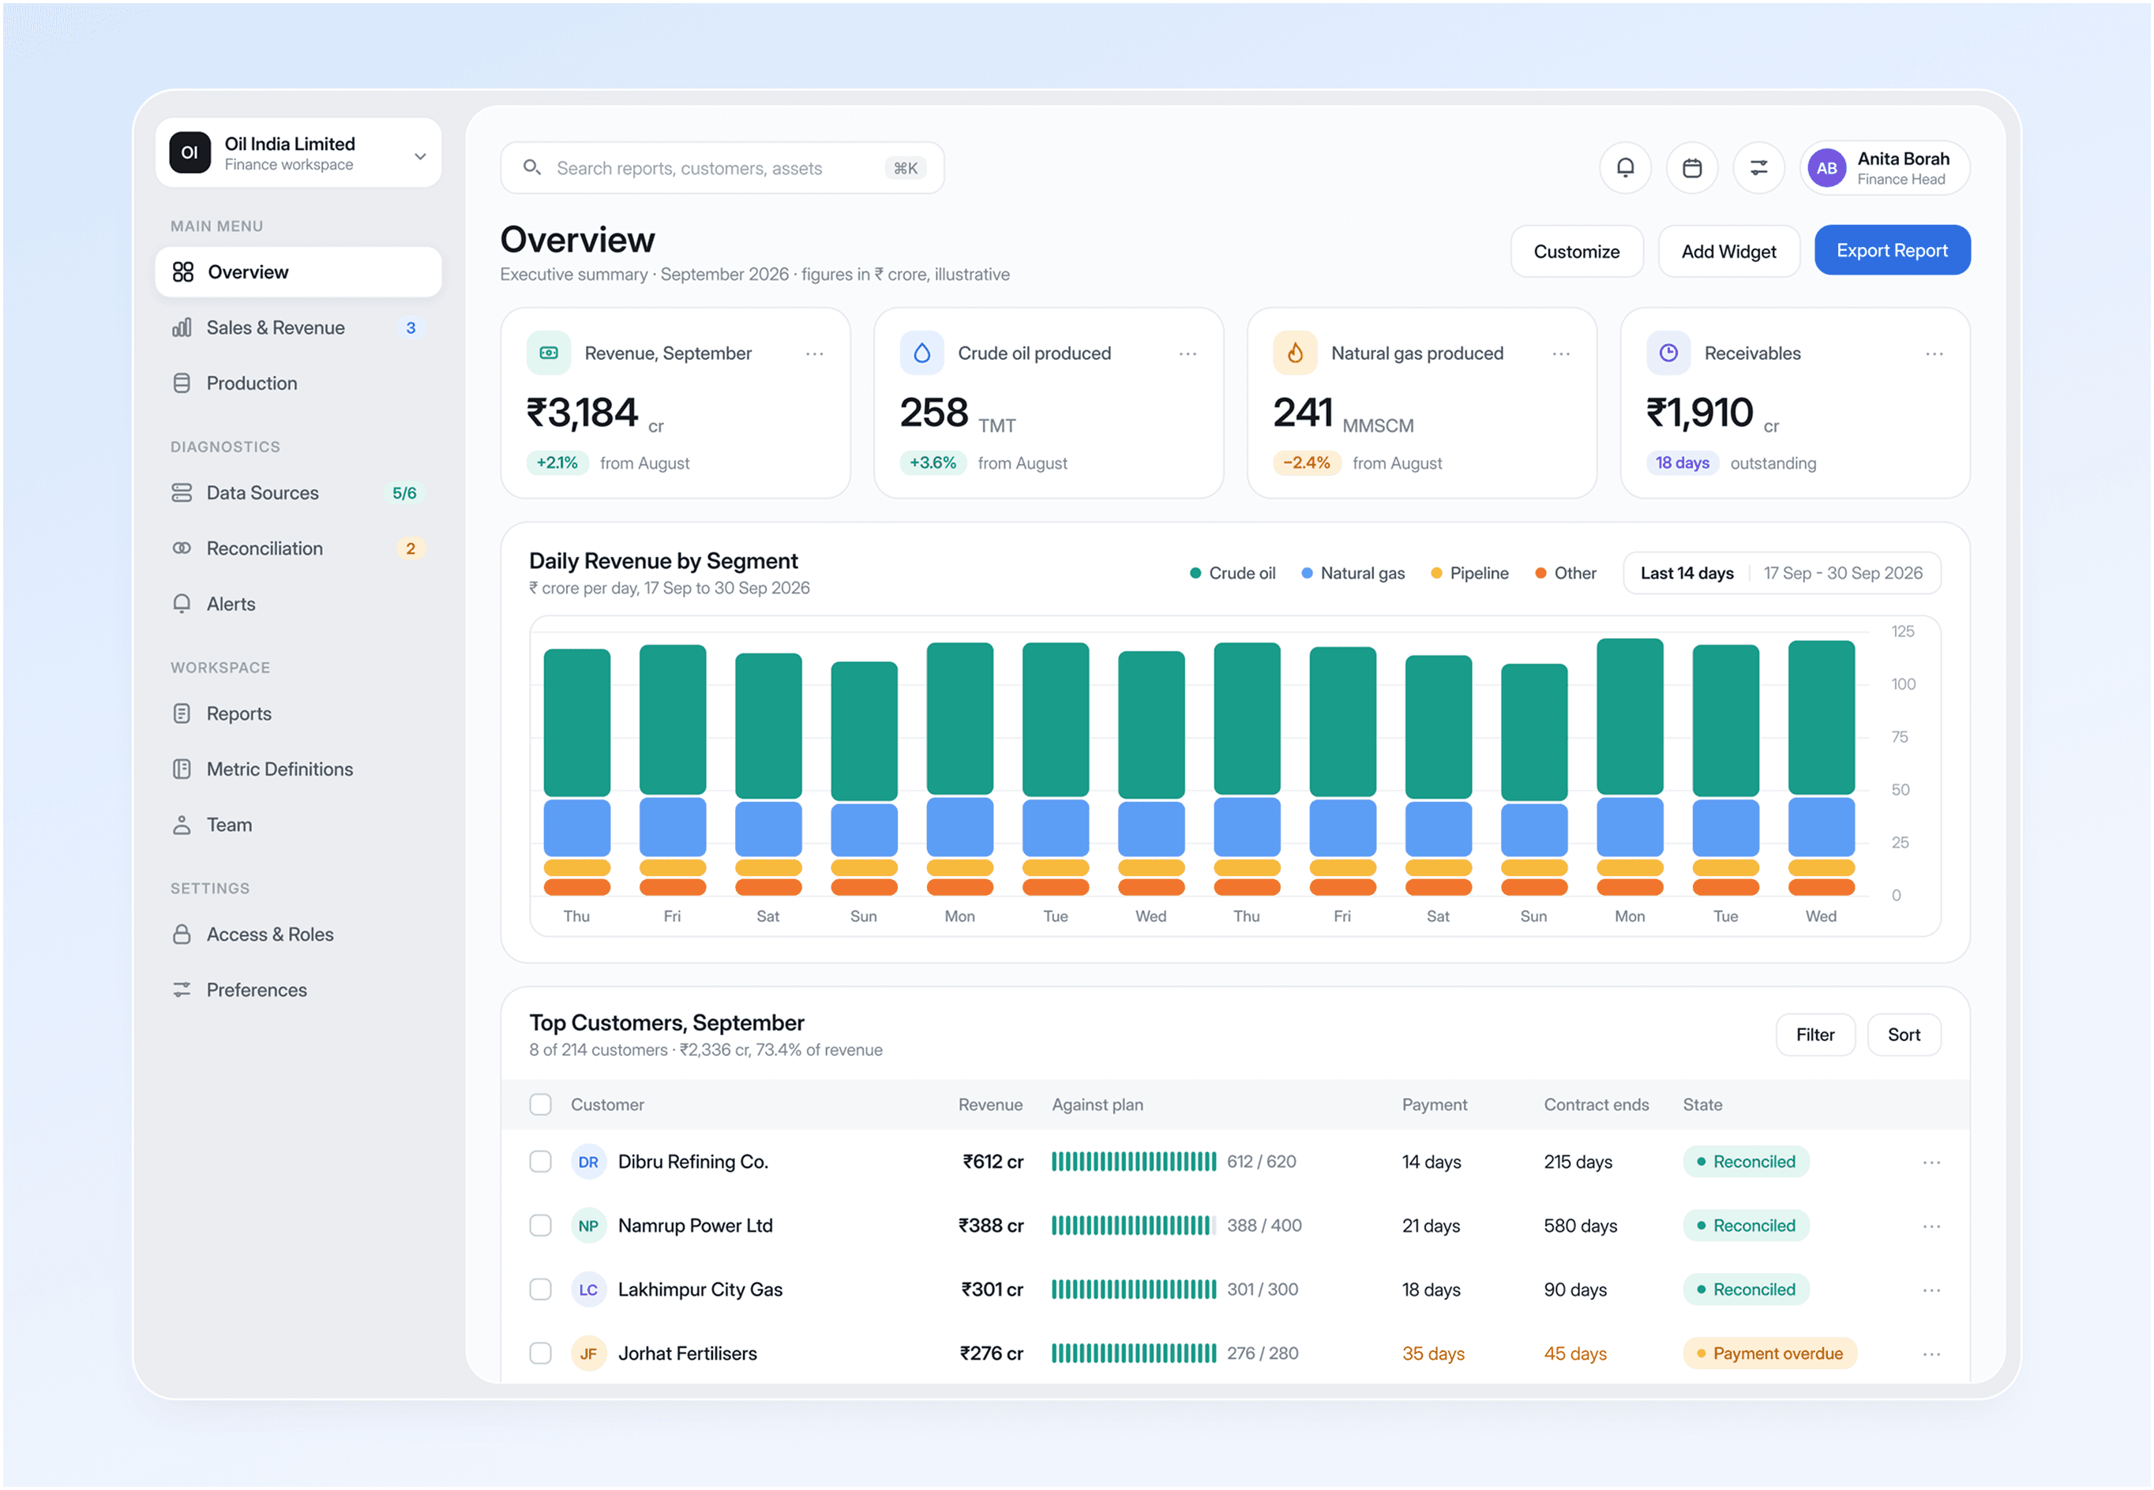Screen dimensions: 2154x1490
Task: Open more options on Revenue, September card
Action: 815,354
